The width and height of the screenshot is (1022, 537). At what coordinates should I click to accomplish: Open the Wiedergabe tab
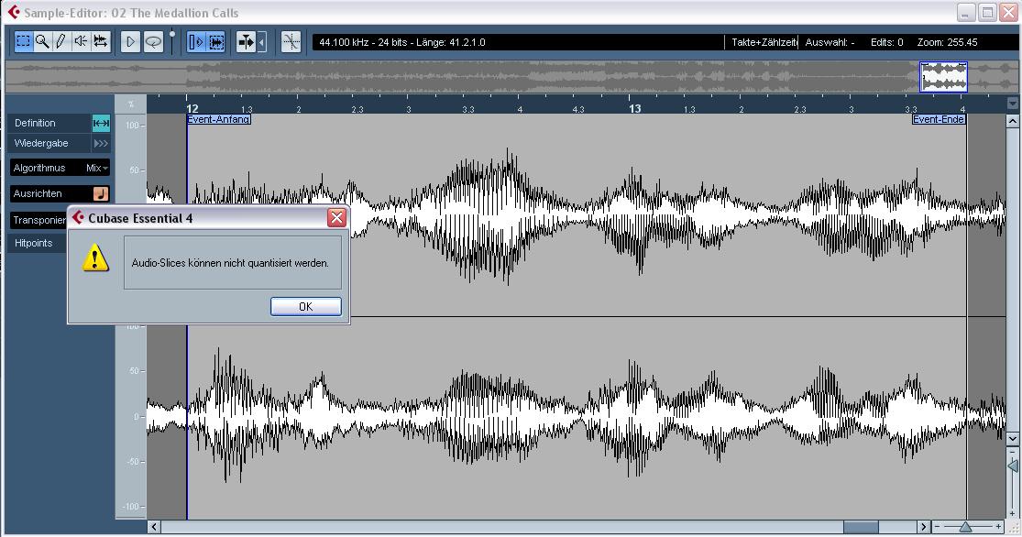(49, 143)
